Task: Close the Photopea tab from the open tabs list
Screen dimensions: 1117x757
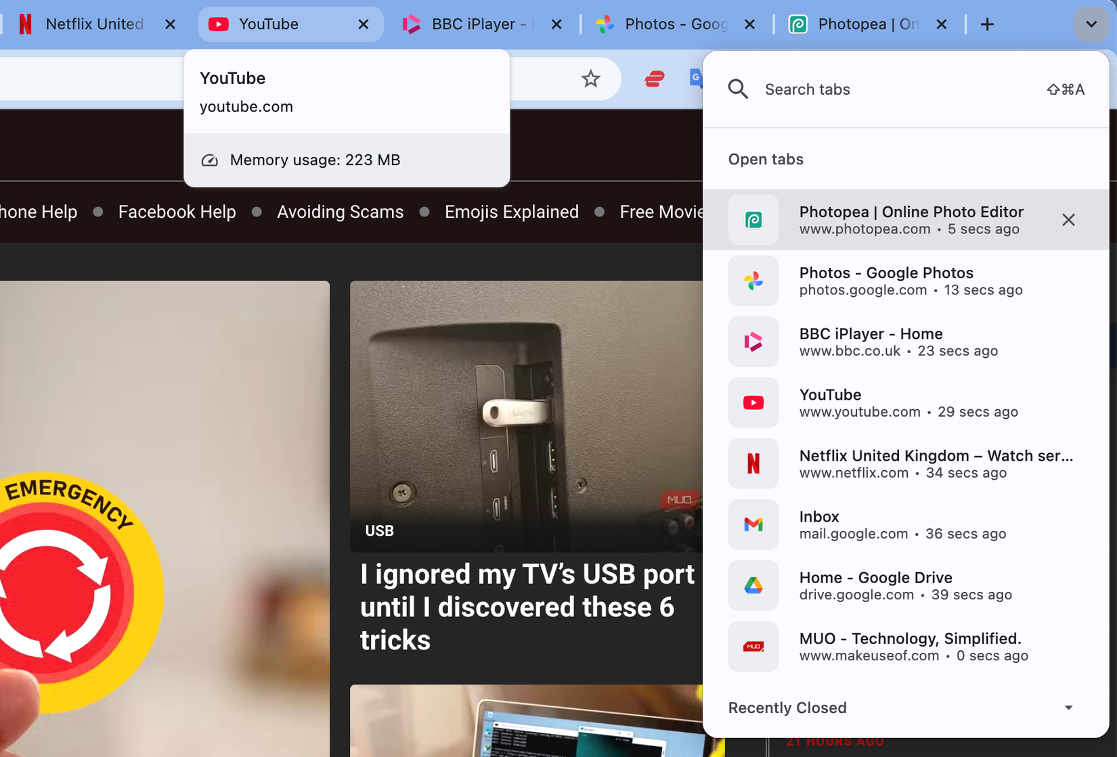Action: click(x=1068, y=220)
